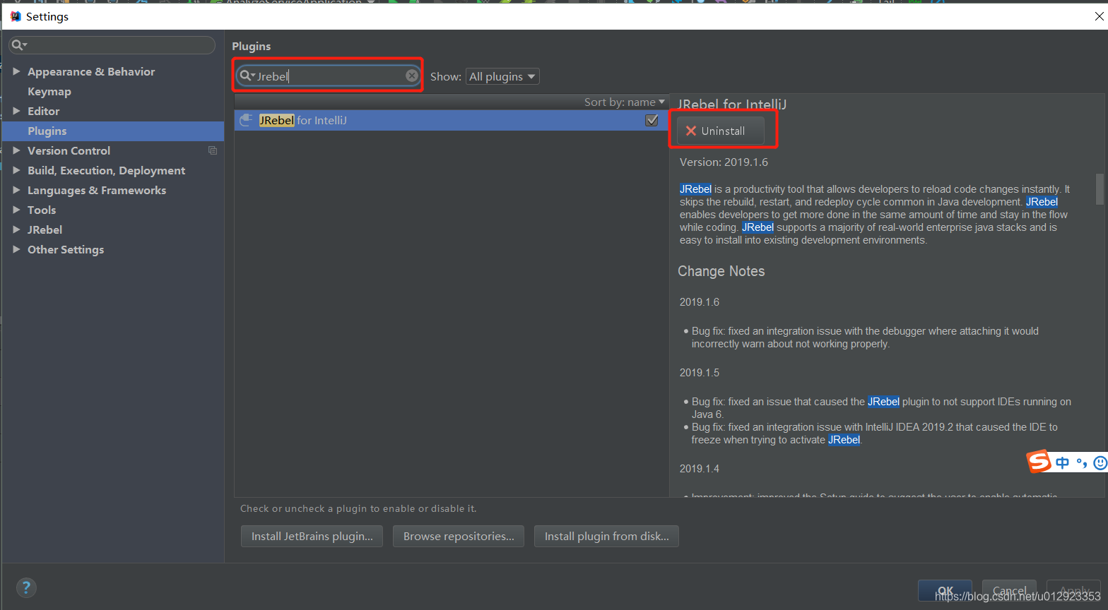Click the Version Control project-level copy icon
This screenshot has width=1108, height=610.
213,150
